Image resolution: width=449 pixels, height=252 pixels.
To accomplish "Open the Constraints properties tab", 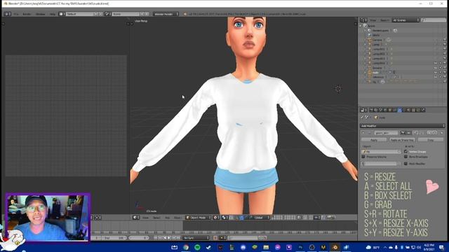I will (x=394, y=110).
